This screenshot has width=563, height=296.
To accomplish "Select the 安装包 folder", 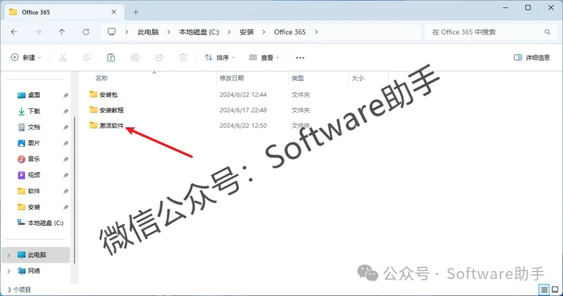I will (x=108, y=95).
